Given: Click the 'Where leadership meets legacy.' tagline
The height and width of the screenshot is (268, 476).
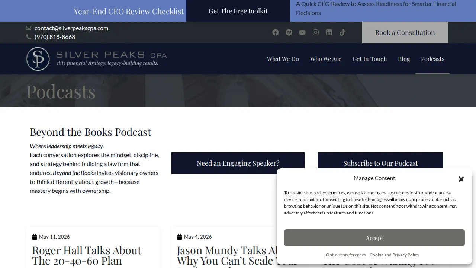Looking at the screenshot, I should pos(67,146).
